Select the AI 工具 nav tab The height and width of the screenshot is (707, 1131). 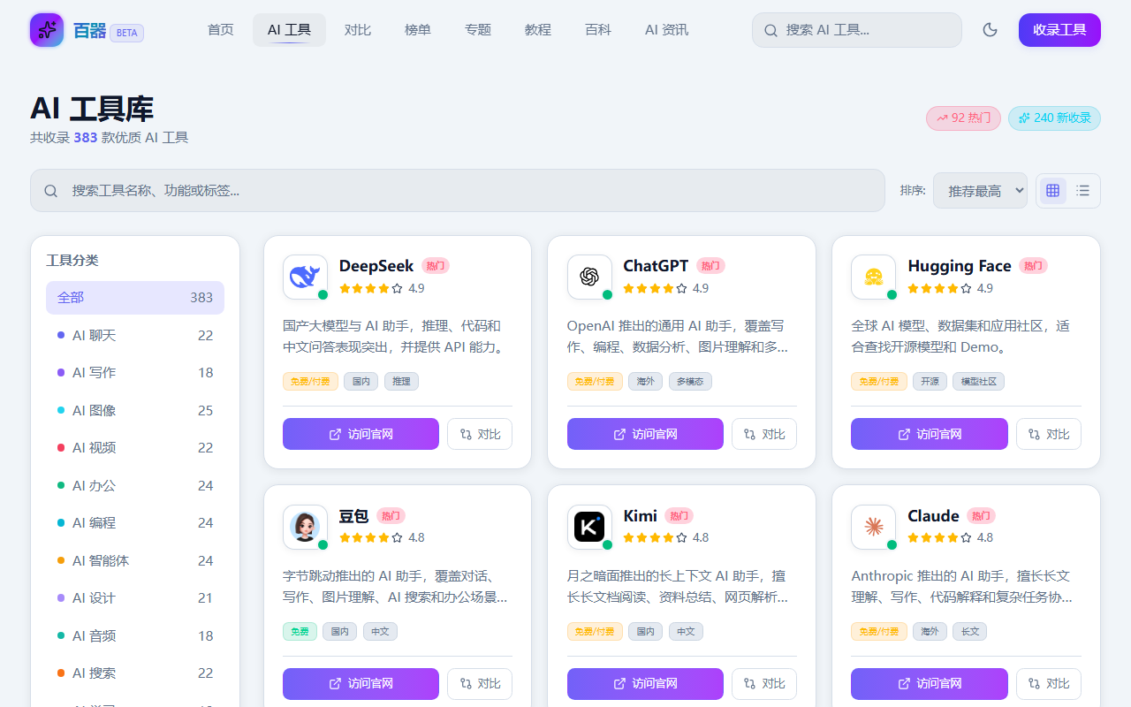289,30
